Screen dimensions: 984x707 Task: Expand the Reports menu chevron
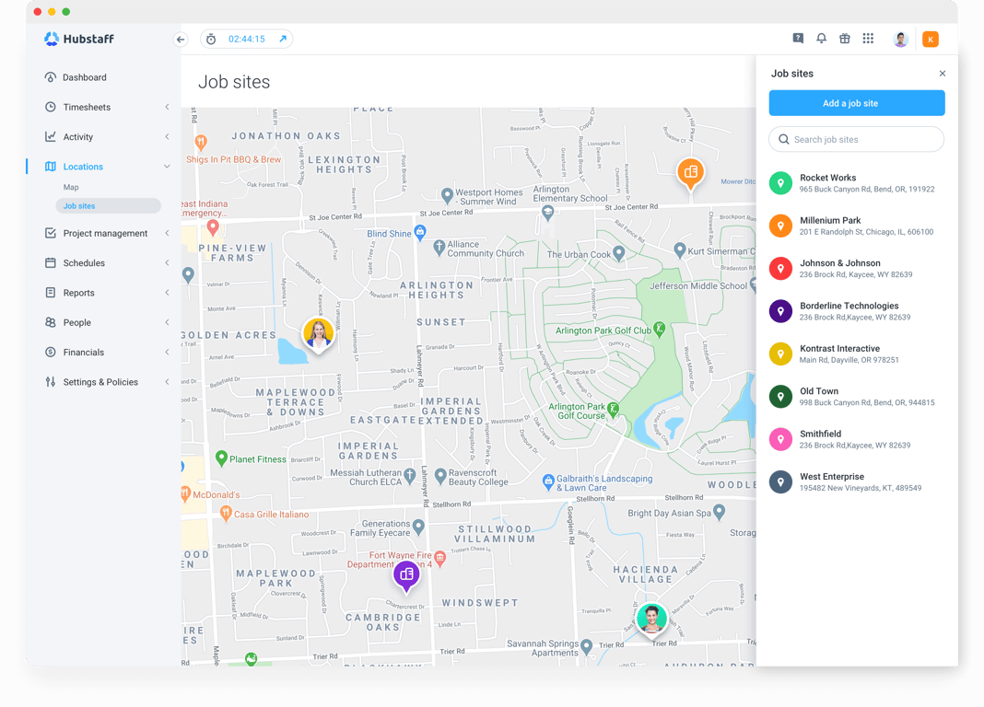(167, 293)
